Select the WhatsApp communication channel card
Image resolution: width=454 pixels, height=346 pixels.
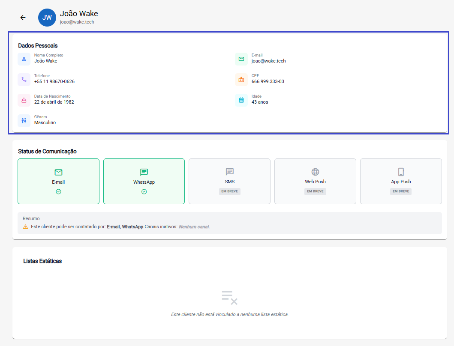[144, 181]
